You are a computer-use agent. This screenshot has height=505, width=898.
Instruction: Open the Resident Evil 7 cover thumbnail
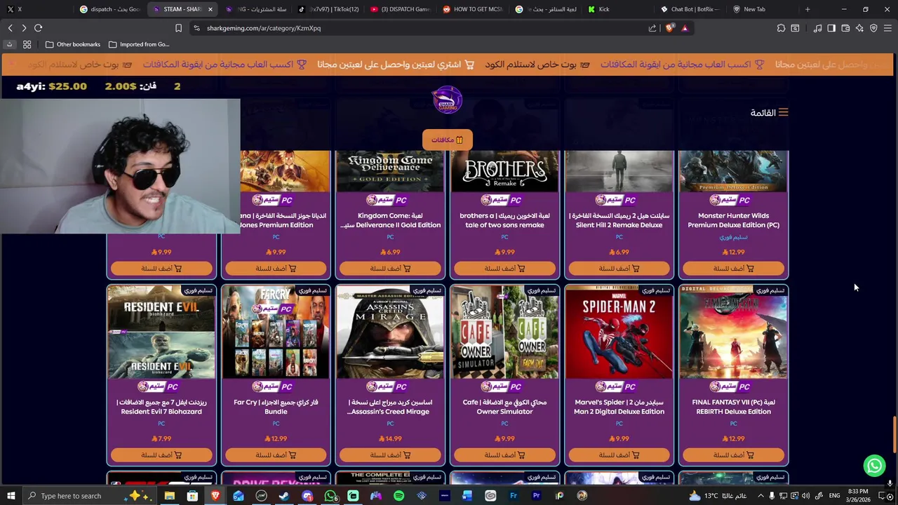(x=161, y=332)
